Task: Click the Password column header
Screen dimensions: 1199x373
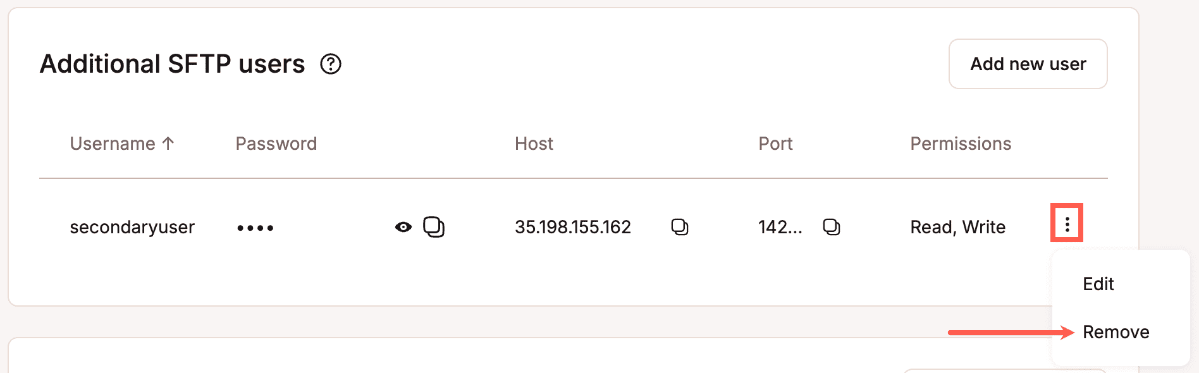Action: (x=276, y=144)
